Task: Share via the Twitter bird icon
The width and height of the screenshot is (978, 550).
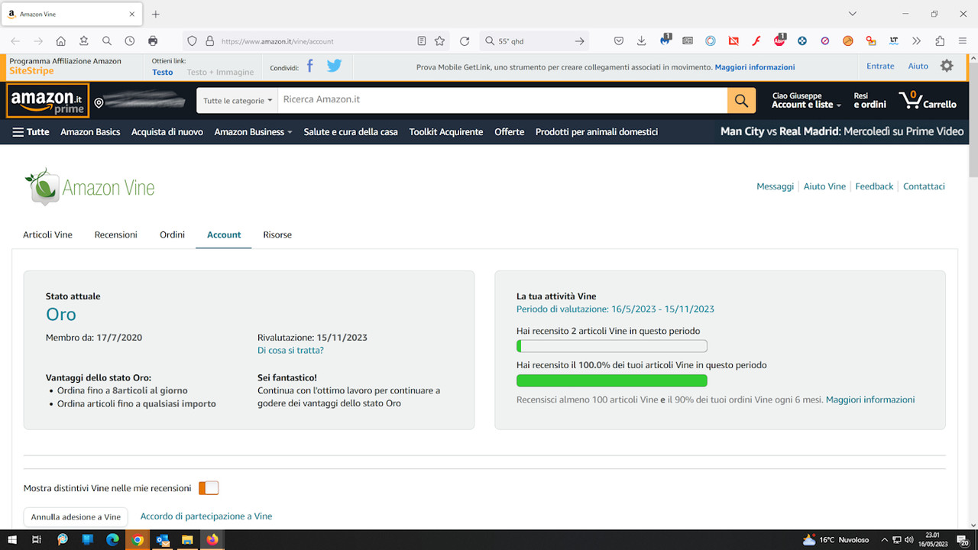Action: pyautogui.click(x=334, y=66)
